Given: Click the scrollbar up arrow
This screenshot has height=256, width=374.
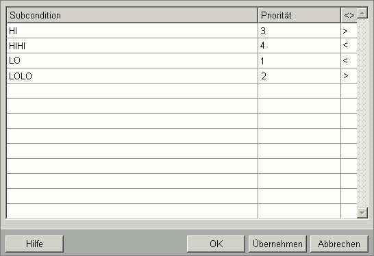Looking at the screenshot, I should click(362, 13).
